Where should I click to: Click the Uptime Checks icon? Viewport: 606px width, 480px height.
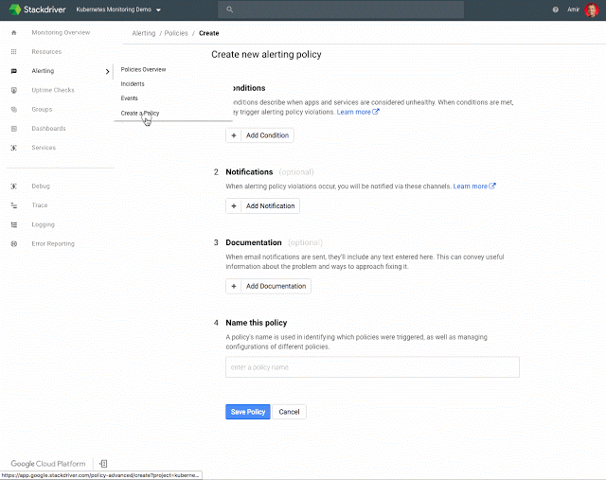pos(14,90)
